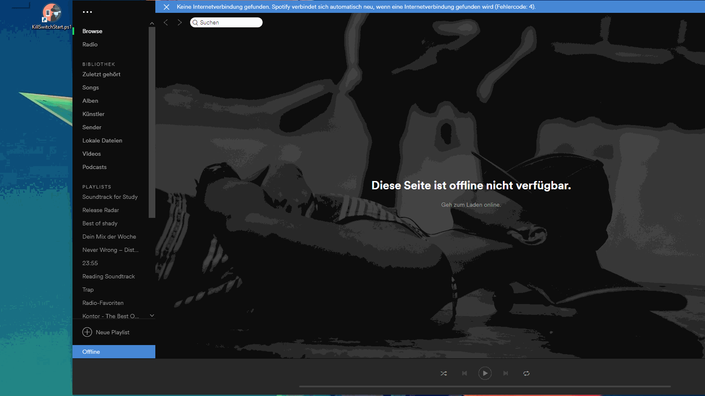
Task: Select the Radio-Favoriten playlist
Action: [x=103, y=303]
